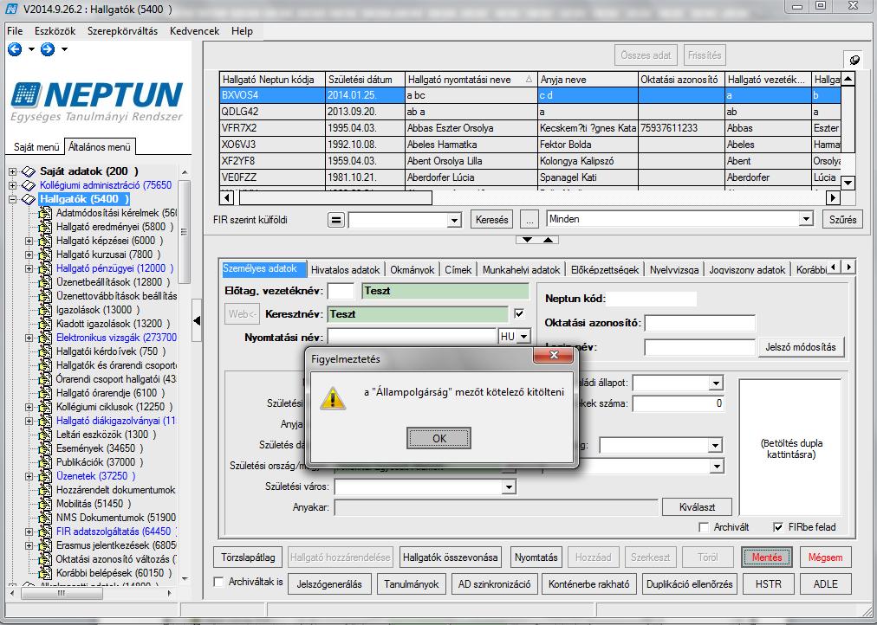877x625 pixels.
Task: Click the collapse-down arrow of the splitter
Action: tap(527, 240)
